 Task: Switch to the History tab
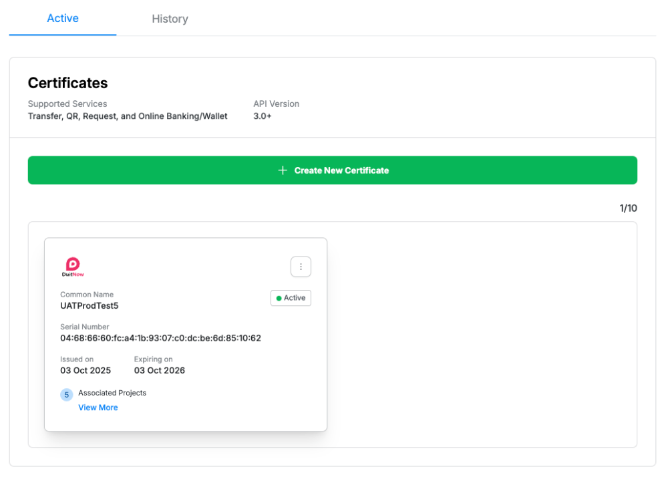click(170, 19)
